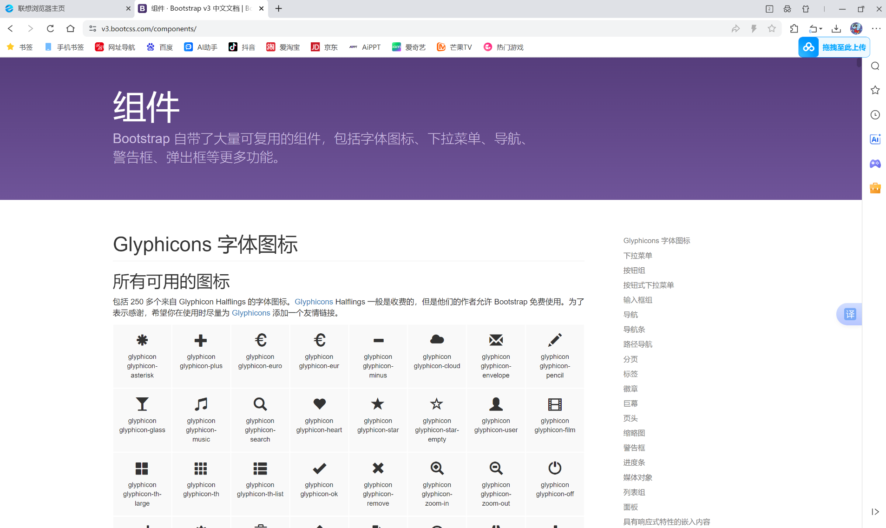
Task: Open the AiPPT bookmark
Action: [365, 47]
